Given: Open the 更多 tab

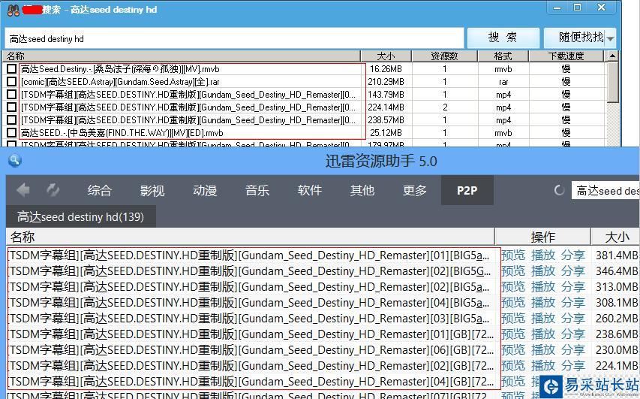Looking at the screenshot, I should (415, 190).
